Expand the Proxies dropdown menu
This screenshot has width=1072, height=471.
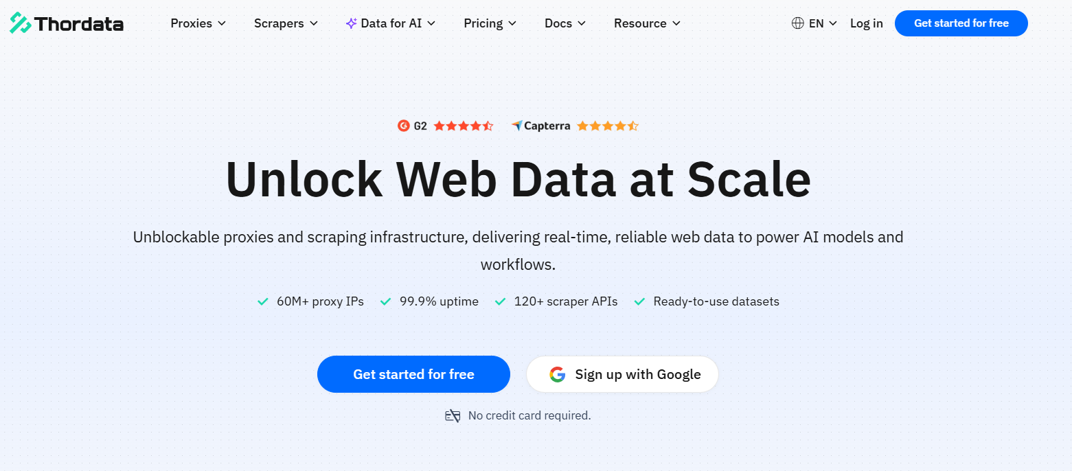[198, 23]
